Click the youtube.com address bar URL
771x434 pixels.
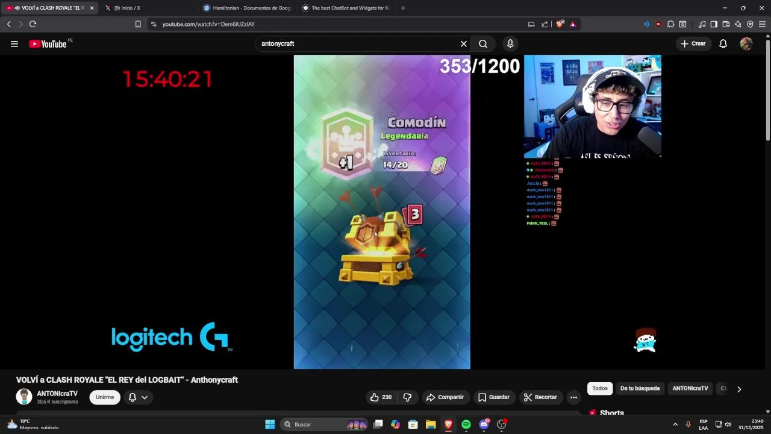[208, 24]
